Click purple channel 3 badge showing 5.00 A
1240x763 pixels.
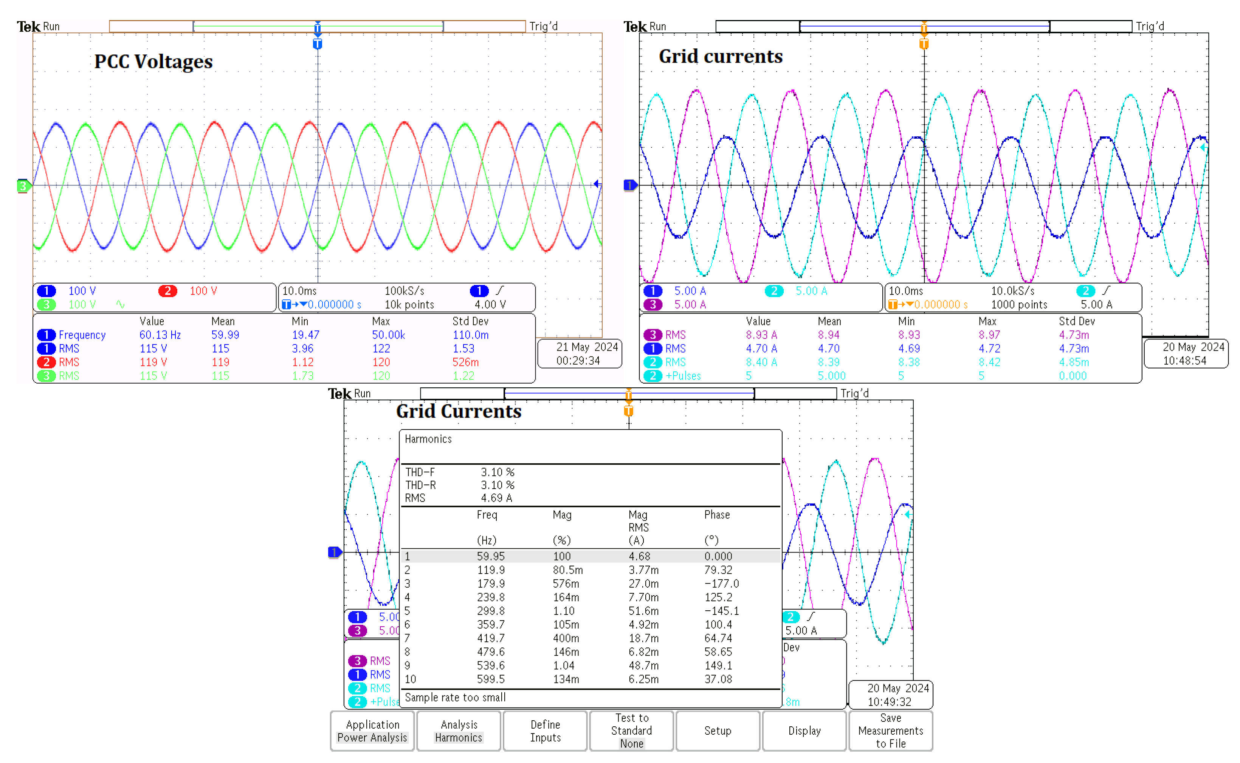coord(653,304)
